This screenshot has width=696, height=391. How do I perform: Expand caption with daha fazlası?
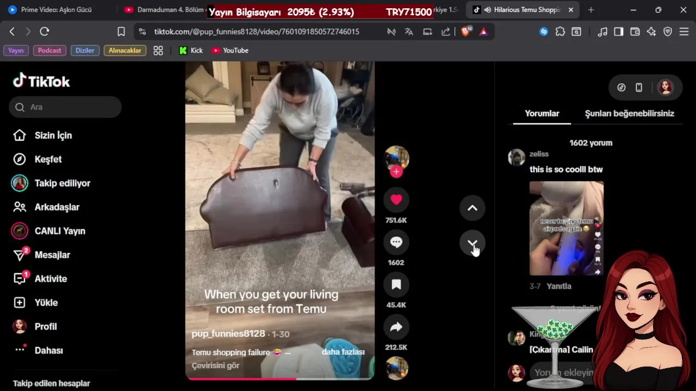pyautogui.click(x=343, y=352)
